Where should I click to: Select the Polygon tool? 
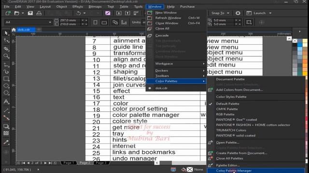pyautogui.click(x=6, y=93)
